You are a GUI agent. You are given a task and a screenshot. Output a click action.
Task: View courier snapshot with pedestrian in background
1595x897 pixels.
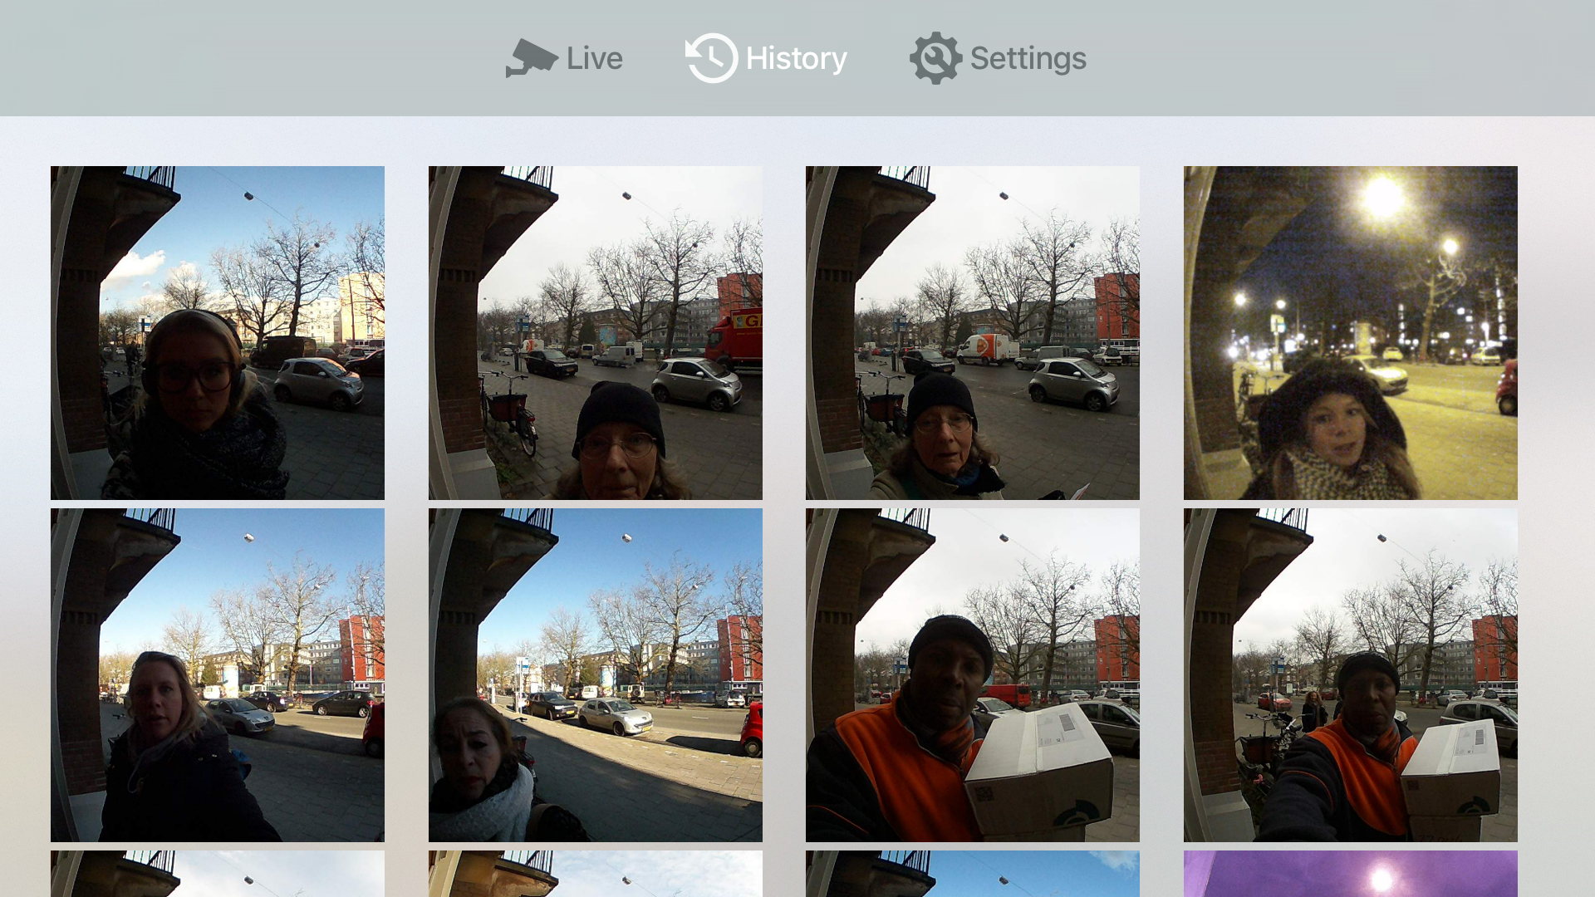pyautogui.click(x=1351, y=675)
